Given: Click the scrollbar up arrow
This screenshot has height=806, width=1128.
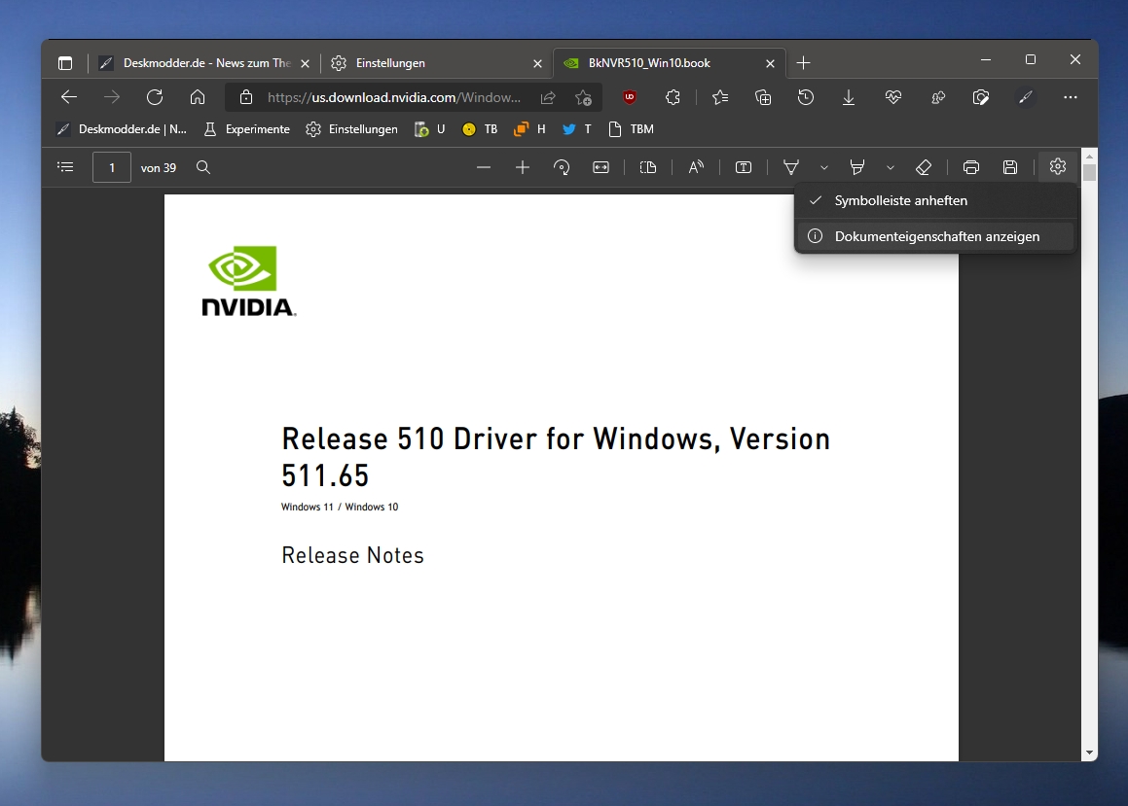Looking at the screenshot, I should pos(1090,156).
